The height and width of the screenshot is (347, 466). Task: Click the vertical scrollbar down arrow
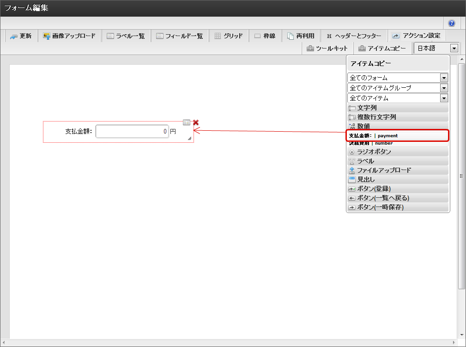[x=461, y=335]
